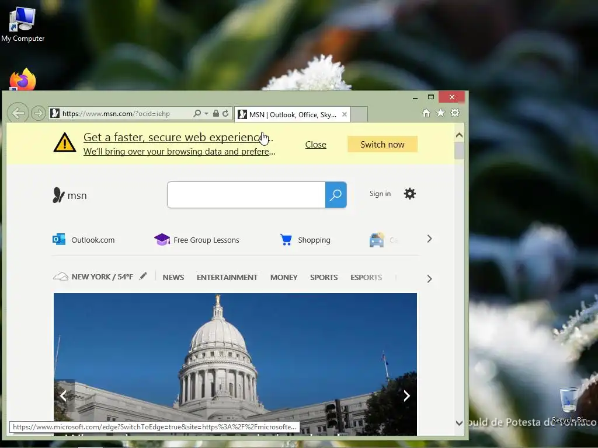The height and width of the screenshot is (448, 598).
Task: Refresh the page with reload icon
Action: 226,114
